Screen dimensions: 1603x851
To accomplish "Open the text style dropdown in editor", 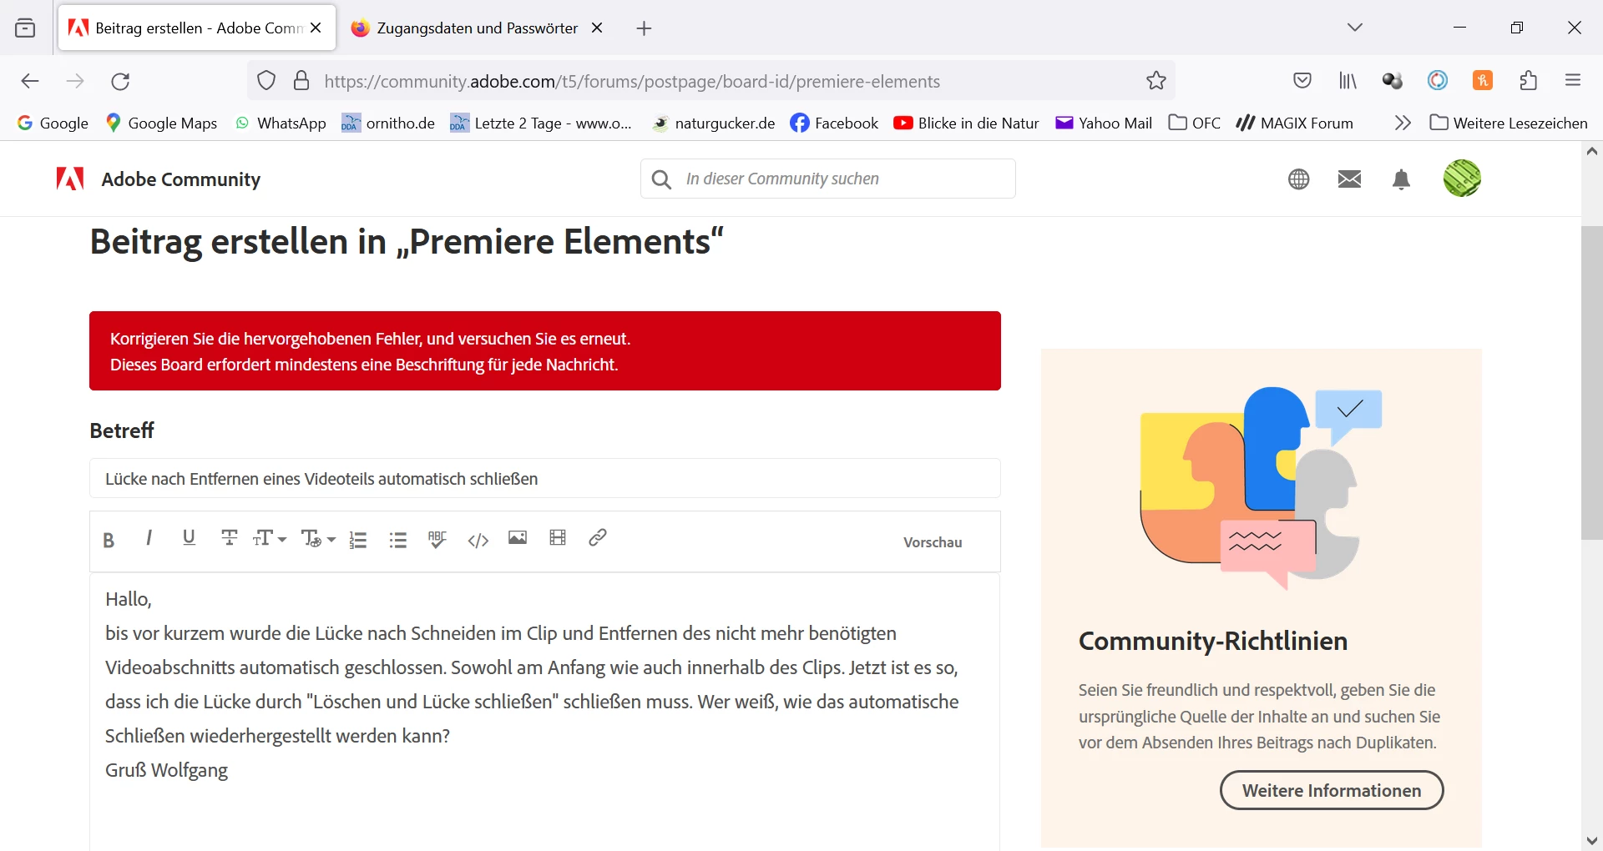I will point(317,539).
